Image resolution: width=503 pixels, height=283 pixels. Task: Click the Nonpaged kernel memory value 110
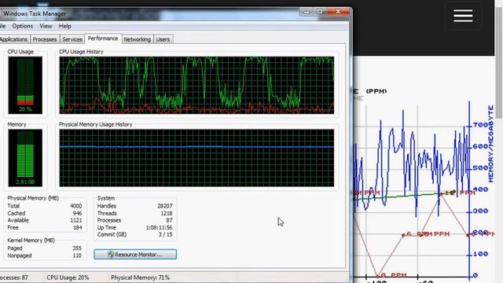pyautogui.click(x=77, y=255)
